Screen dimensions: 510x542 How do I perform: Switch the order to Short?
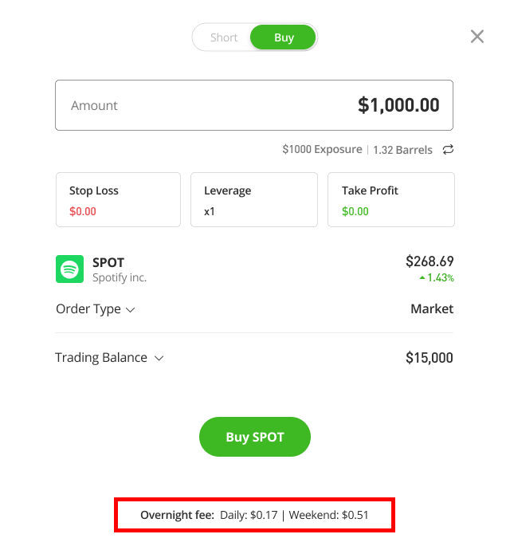pyautogui.click(x=224, y=37)
